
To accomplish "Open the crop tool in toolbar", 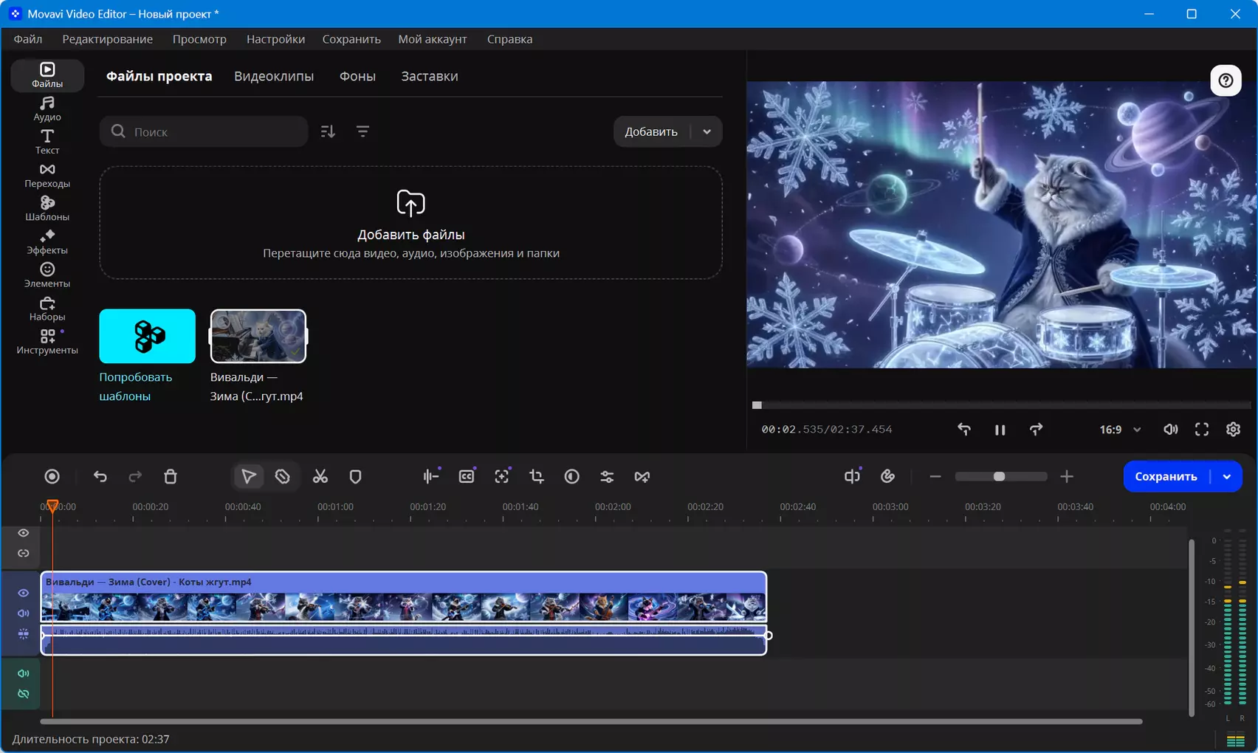I will (x=537, y=477).
